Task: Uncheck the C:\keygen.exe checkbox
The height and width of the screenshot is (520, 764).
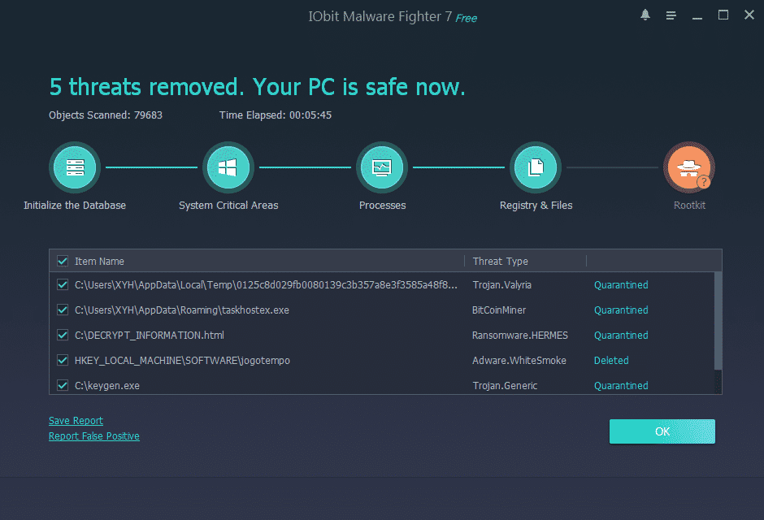Action: (x=63, y=385)
